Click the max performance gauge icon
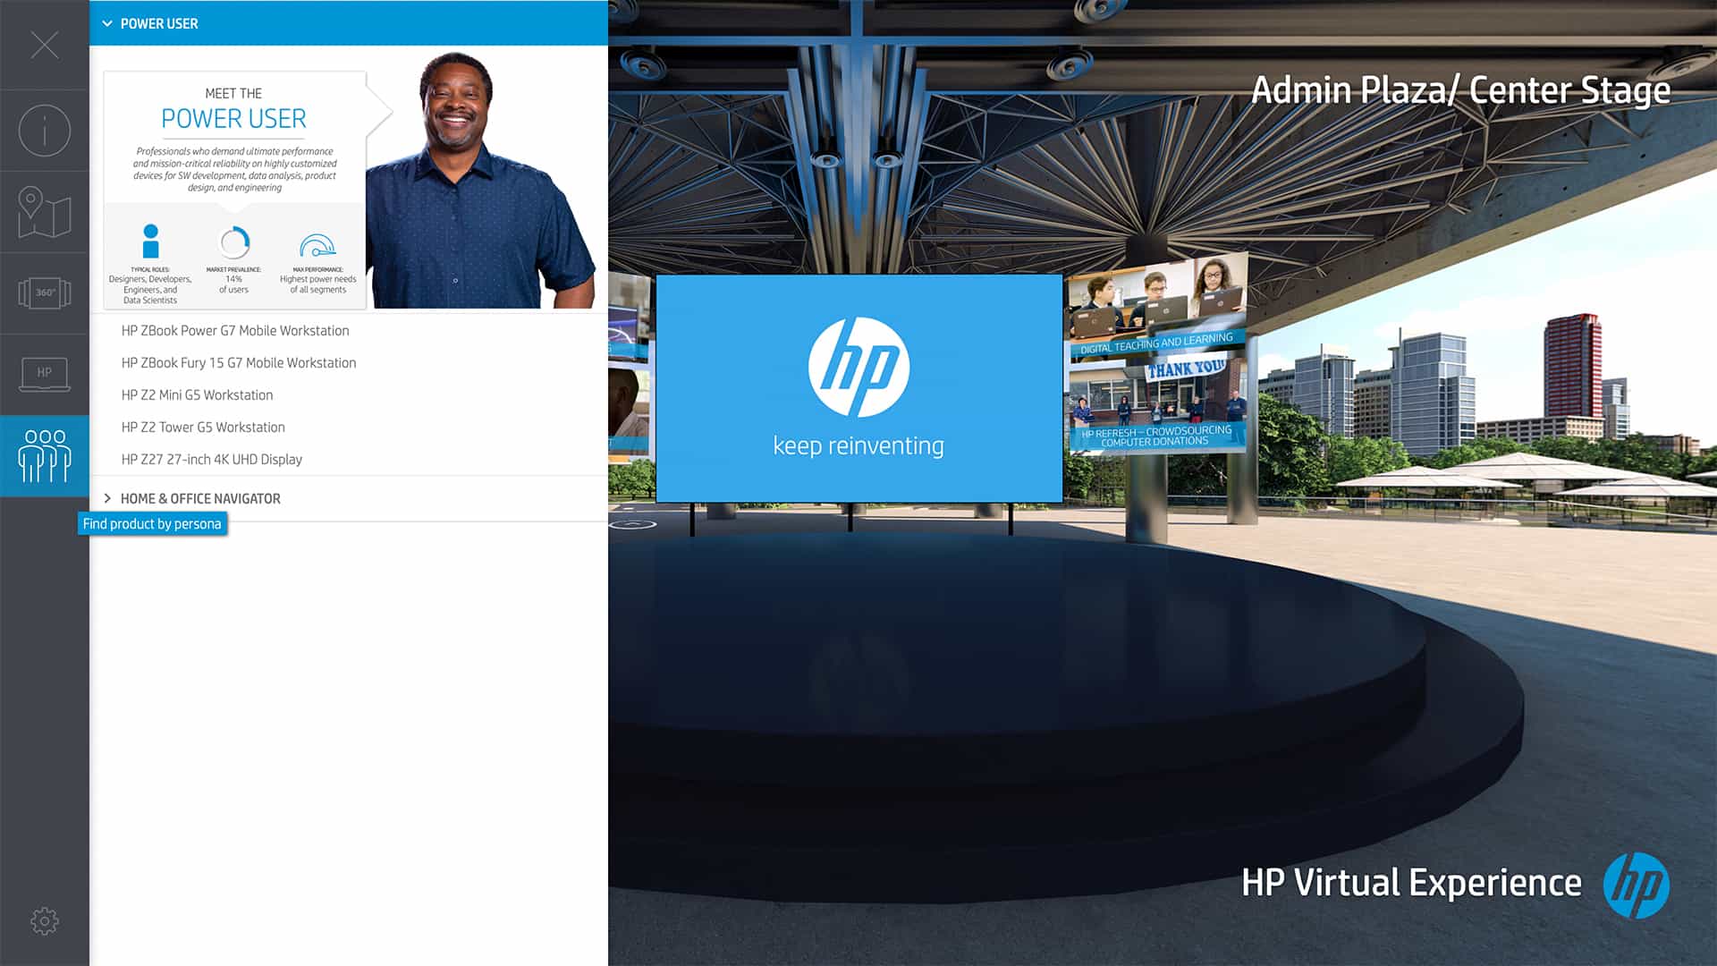 317,244
